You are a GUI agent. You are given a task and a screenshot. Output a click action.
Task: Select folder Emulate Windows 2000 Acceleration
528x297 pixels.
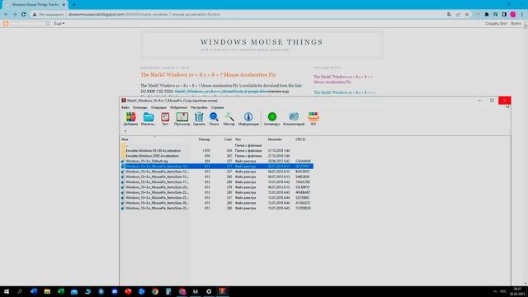[x=217, y=156]
